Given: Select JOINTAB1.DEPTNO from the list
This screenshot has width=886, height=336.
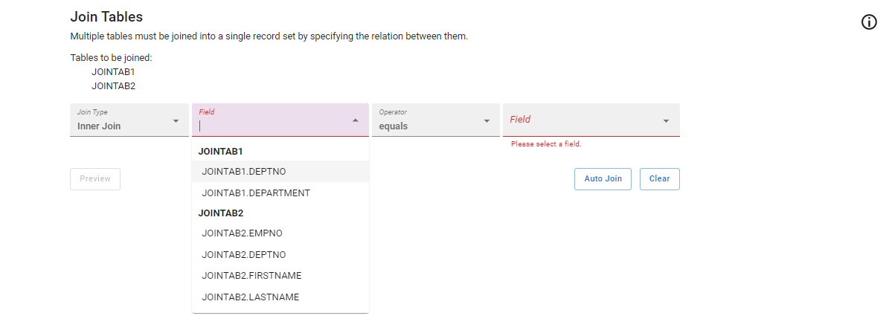Looking at the screenshot, I should 280,171.
